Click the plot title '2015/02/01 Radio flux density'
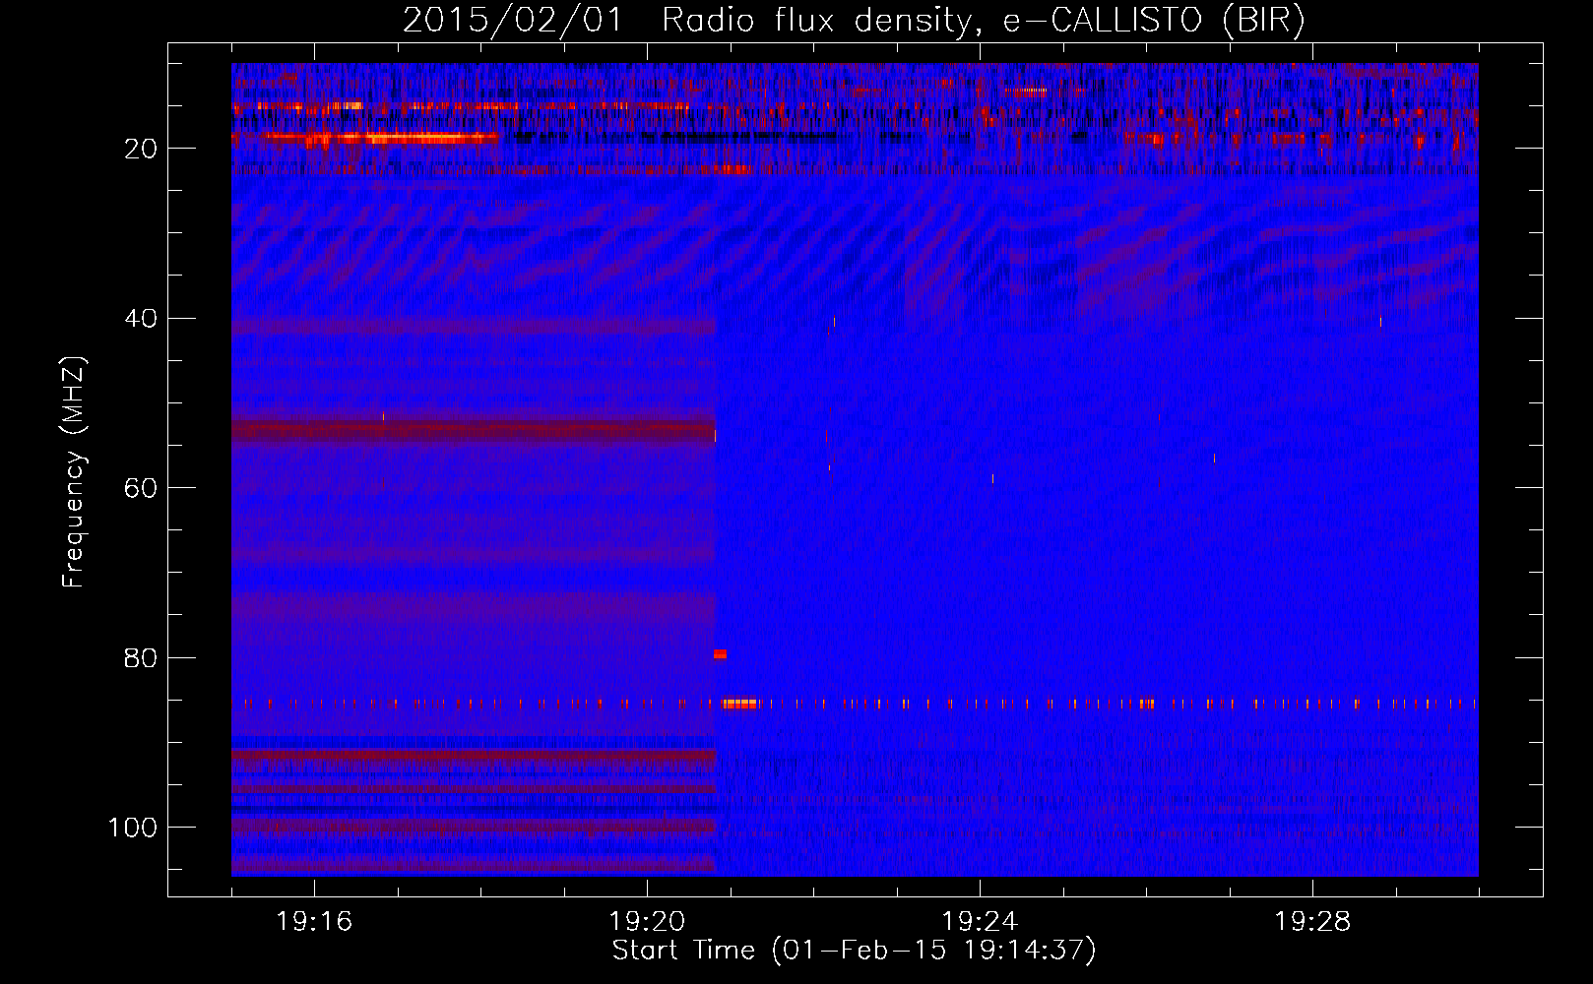 (854, 21)
